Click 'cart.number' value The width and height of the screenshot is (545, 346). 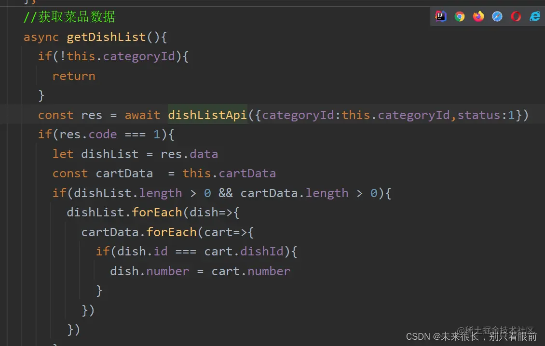point(251,271)
